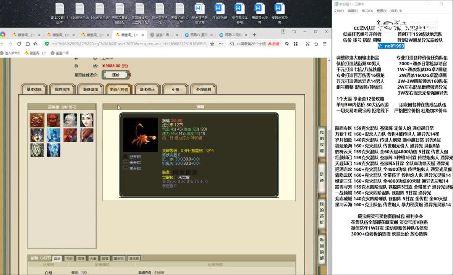
Task: Open the 鉴宝广场 bookmark in bookmarks bar
Action: pos(60,53)
